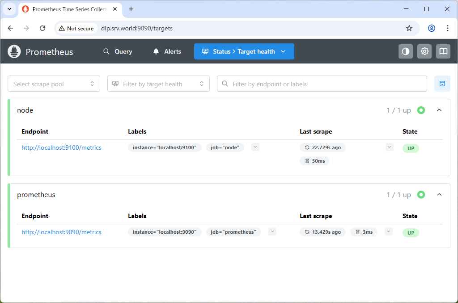Click the 3ms scrape duration badge
458x303 pixels.
click(x=364, y=232)
